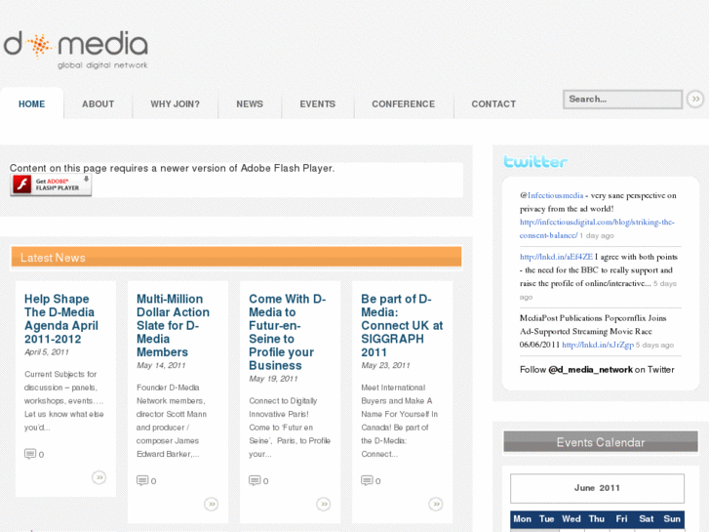Click the Twitter logo in the sidebar

point(535,161)
